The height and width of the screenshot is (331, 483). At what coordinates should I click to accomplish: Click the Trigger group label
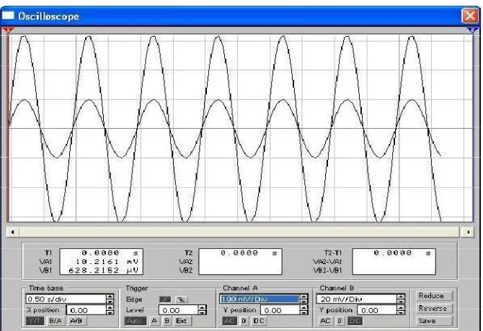pos(137,289)
